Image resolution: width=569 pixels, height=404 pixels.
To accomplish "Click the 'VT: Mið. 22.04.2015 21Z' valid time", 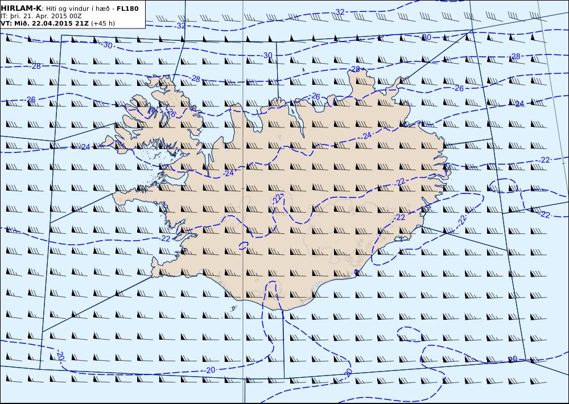I will (44, 23).
